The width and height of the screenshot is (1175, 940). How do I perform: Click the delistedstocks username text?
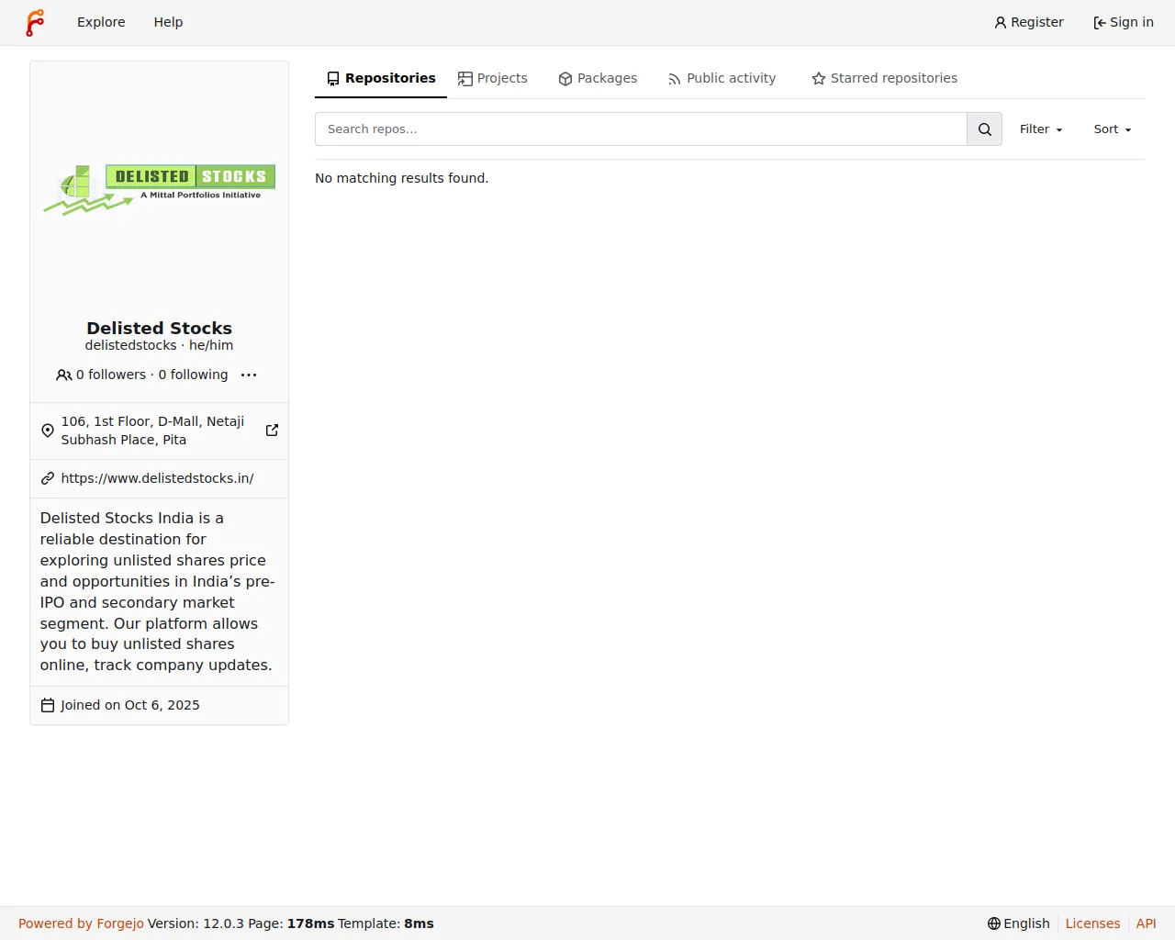coord(130,345)
